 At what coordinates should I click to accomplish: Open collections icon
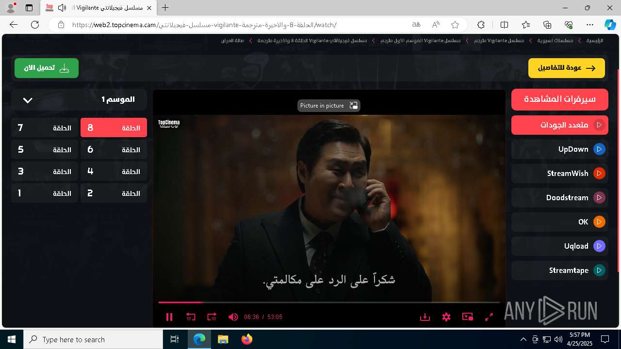pos(547,25)
